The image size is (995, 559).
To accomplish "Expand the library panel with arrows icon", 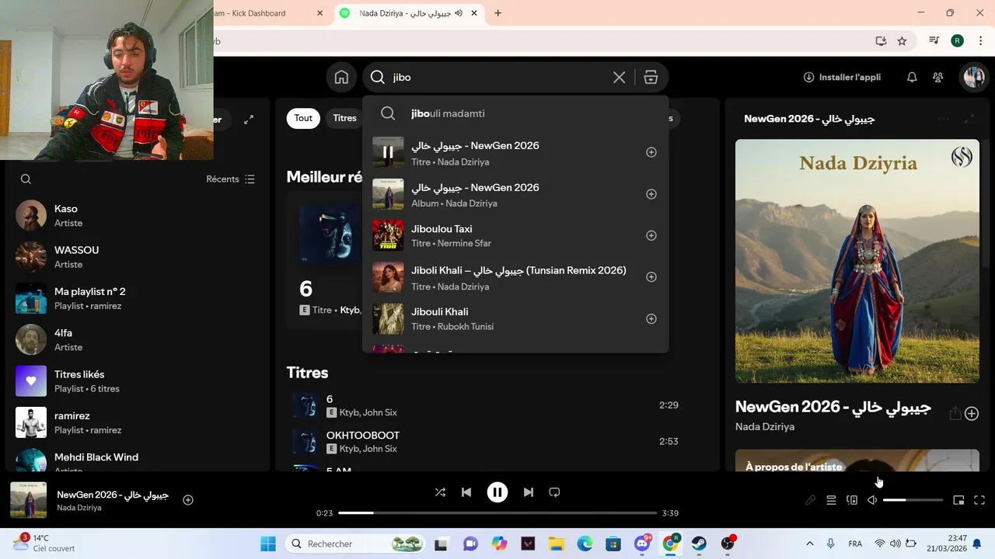I will (249, 120).
